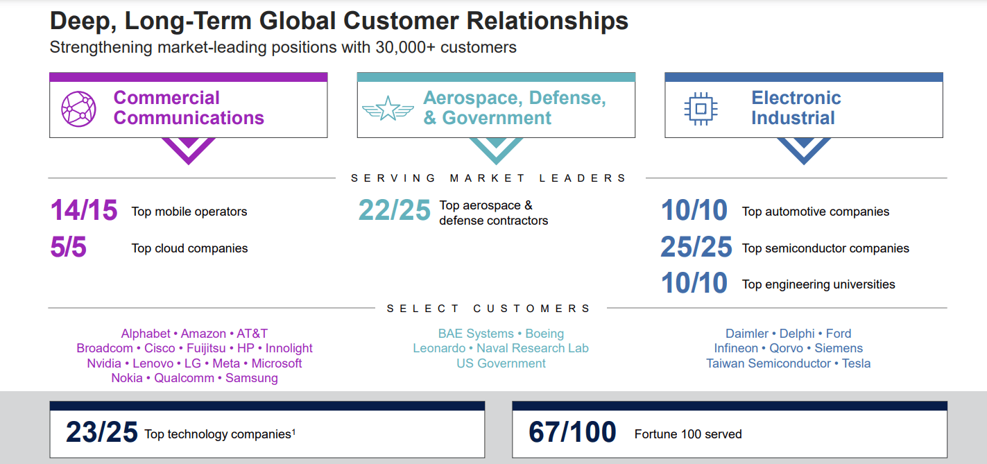Click the globe network icon
This screenshot has width=987, height=464.
tap(78, 108)
